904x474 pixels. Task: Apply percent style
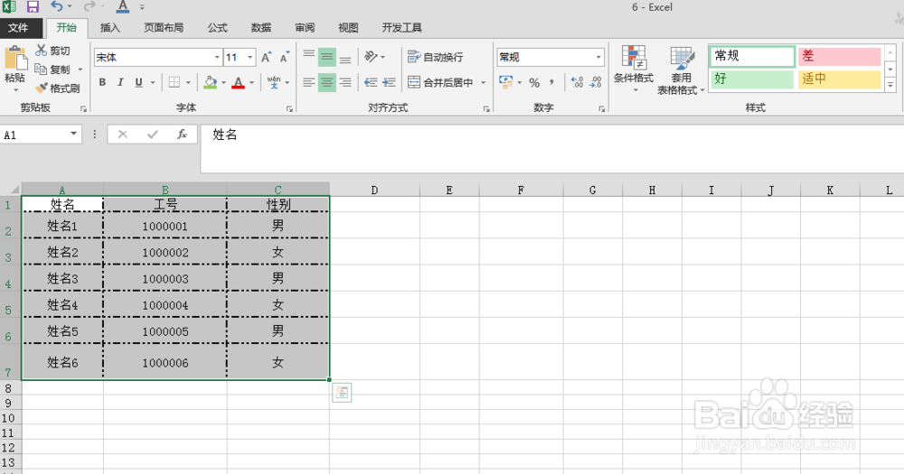[x=534, y=82]
